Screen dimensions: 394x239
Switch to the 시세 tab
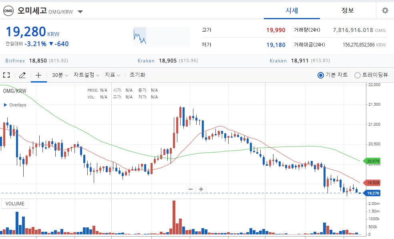coord(292,10)
